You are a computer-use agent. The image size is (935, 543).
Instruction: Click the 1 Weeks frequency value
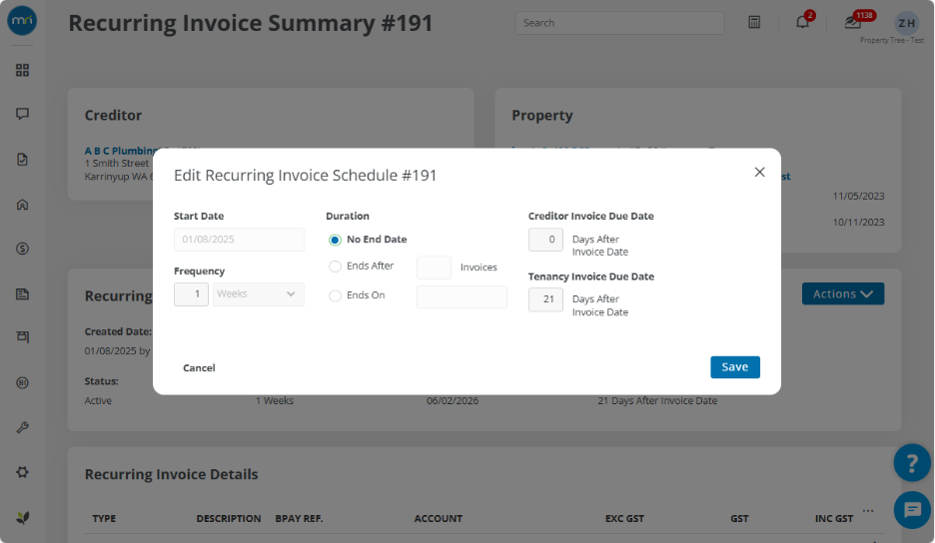click(x=275, y=400)
